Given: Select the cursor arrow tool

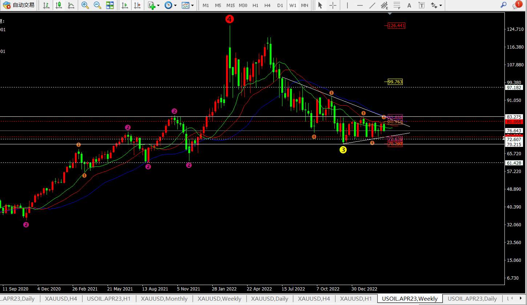Looking at the screenshot, I should click(320, 5).
